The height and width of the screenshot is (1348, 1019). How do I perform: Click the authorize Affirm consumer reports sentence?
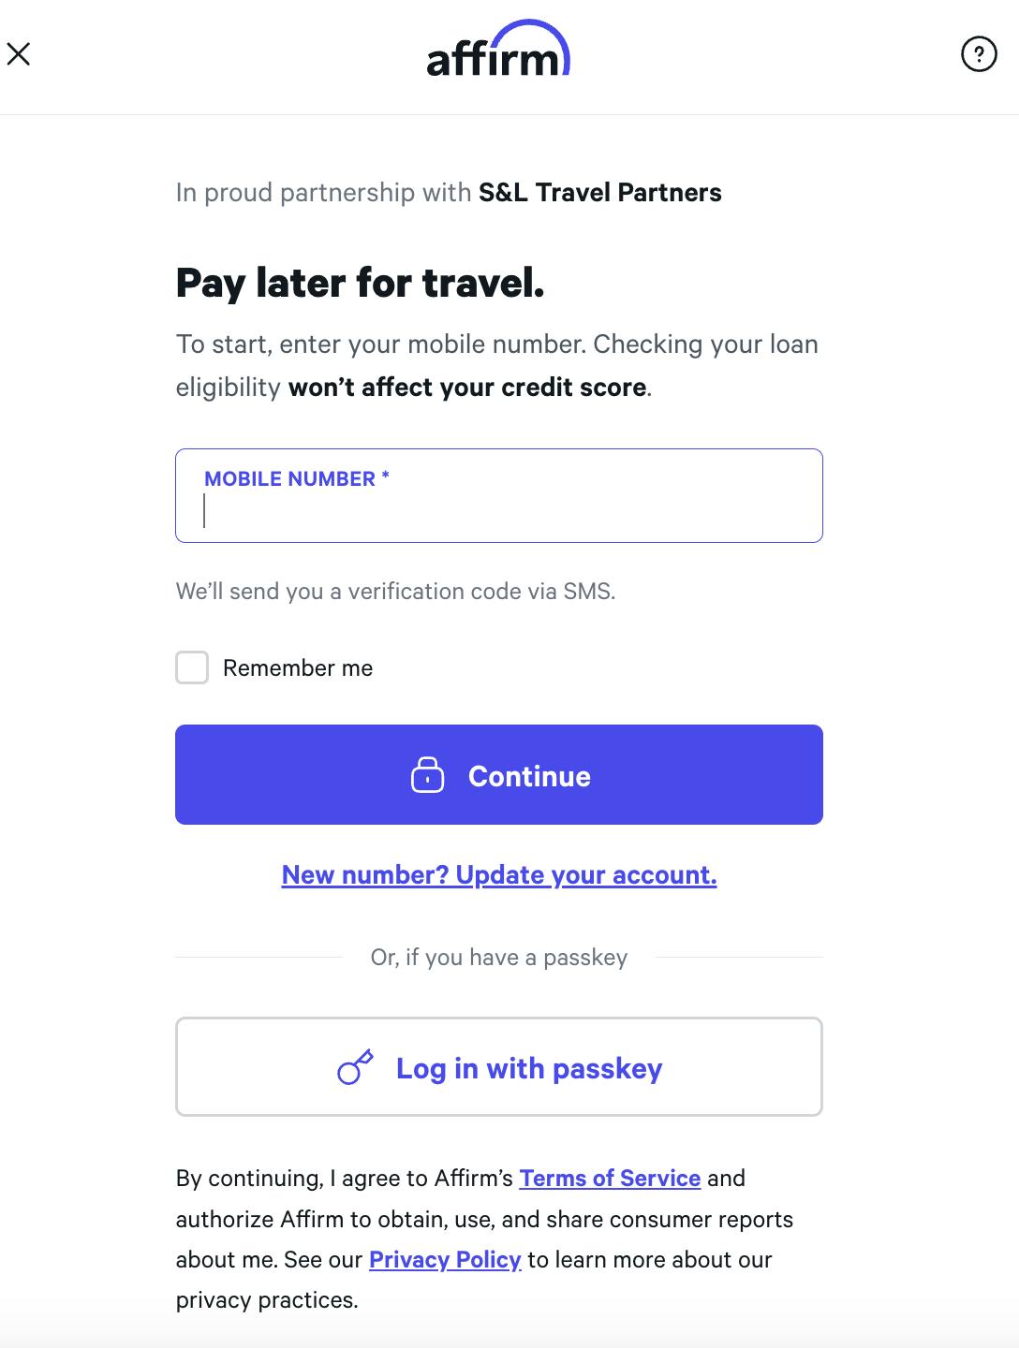click(484, 1219)
